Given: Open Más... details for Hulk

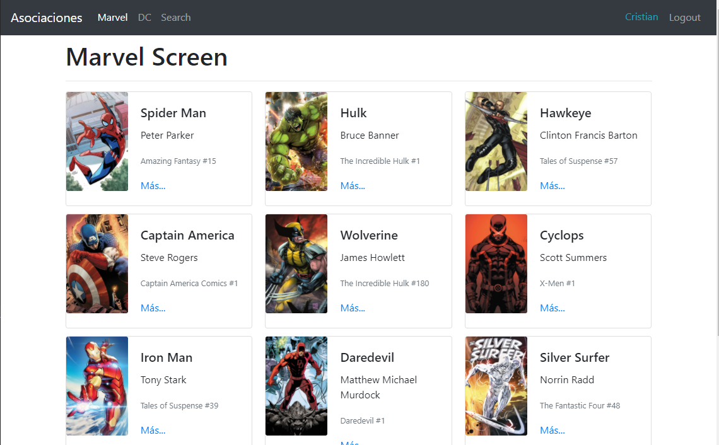Looking at the screenshot, I should point(353,185).
